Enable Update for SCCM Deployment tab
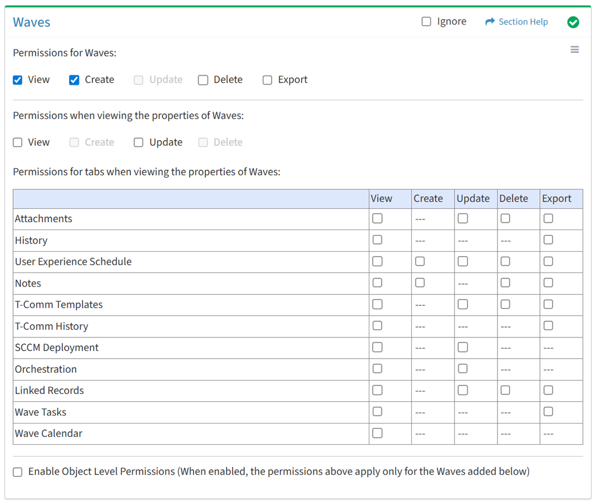The height and width of the screenshot is (502, 595). point(463,347)
